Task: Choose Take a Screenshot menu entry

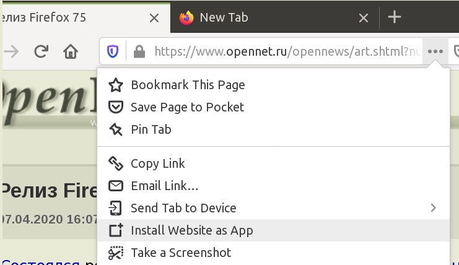Action: tap(273, 253)
